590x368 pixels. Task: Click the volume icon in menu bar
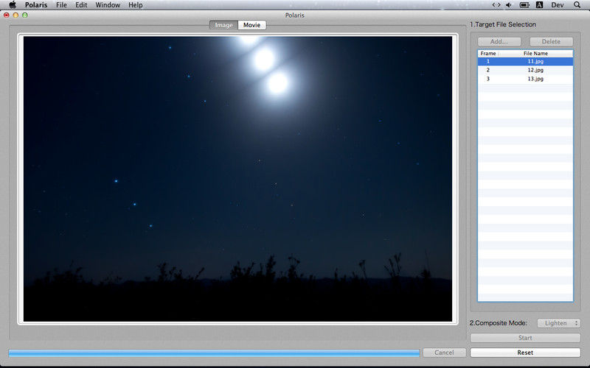[x=509, y=5]
